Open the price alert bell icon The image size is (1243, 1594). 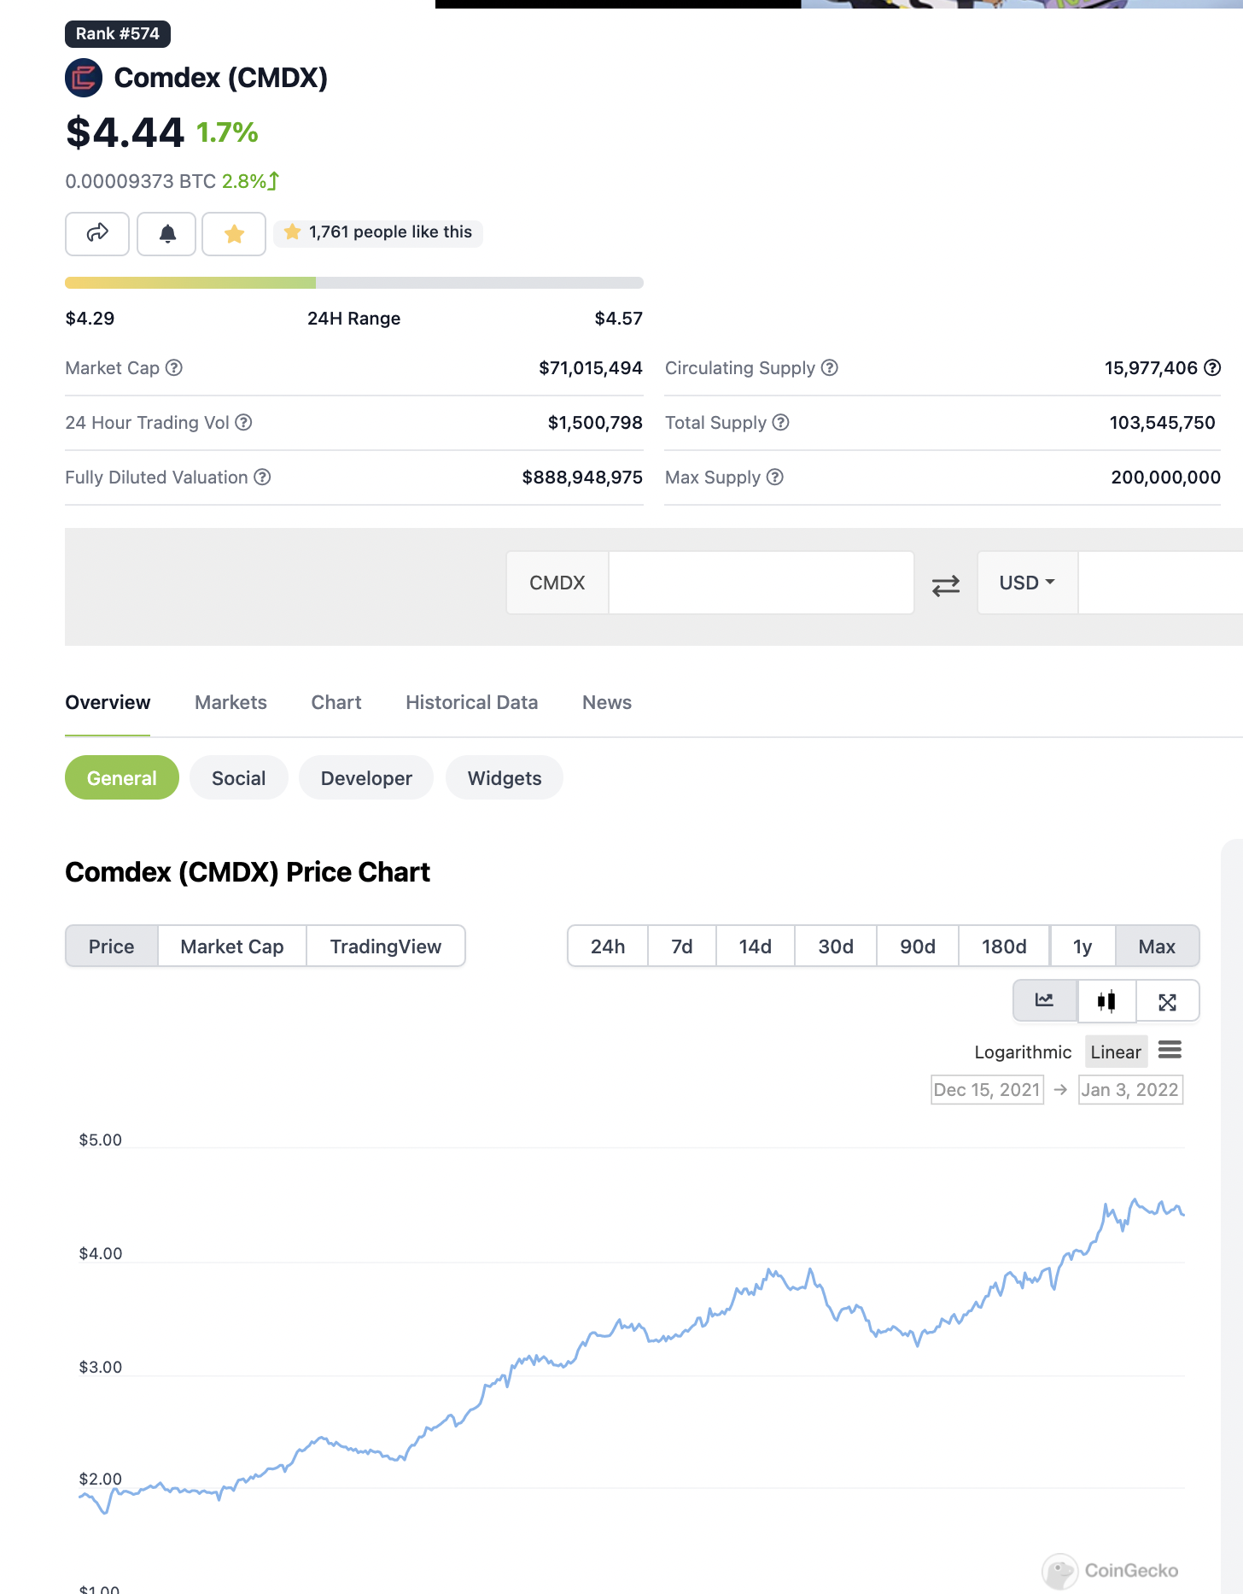pos(167,233)
